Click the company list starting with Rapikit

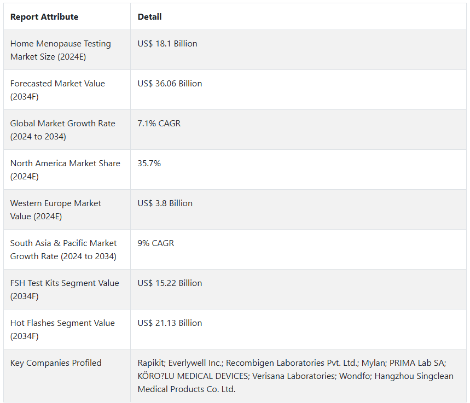pos(295,376)
